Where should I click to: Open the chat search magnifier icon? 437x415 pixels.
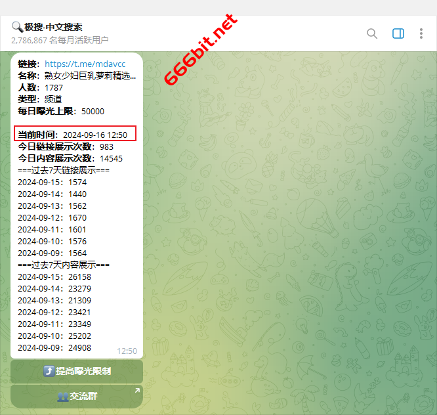(x=372, y=33)
